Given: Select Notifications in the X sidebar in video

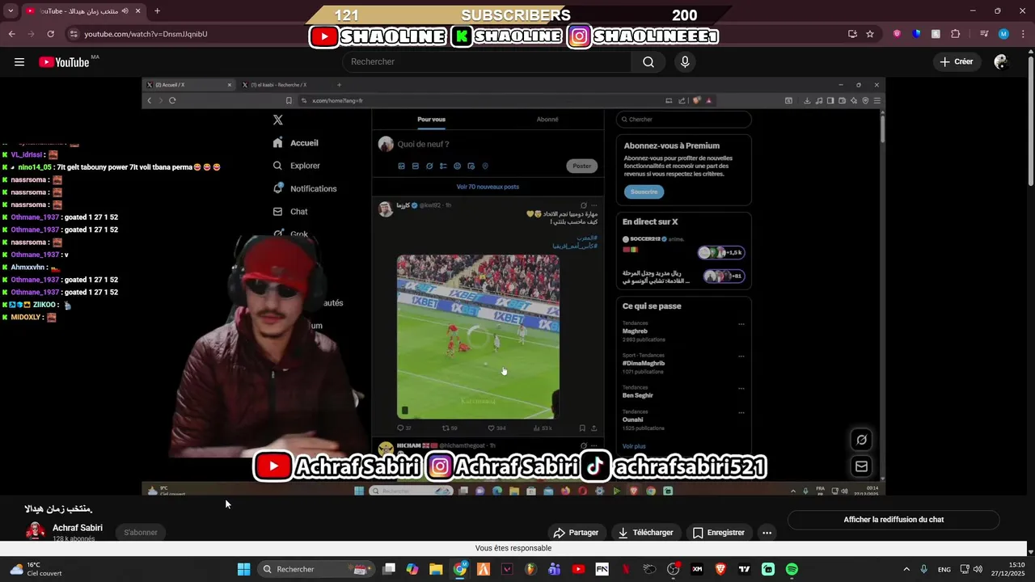Looking at the screenshot, I should point(305,188).
